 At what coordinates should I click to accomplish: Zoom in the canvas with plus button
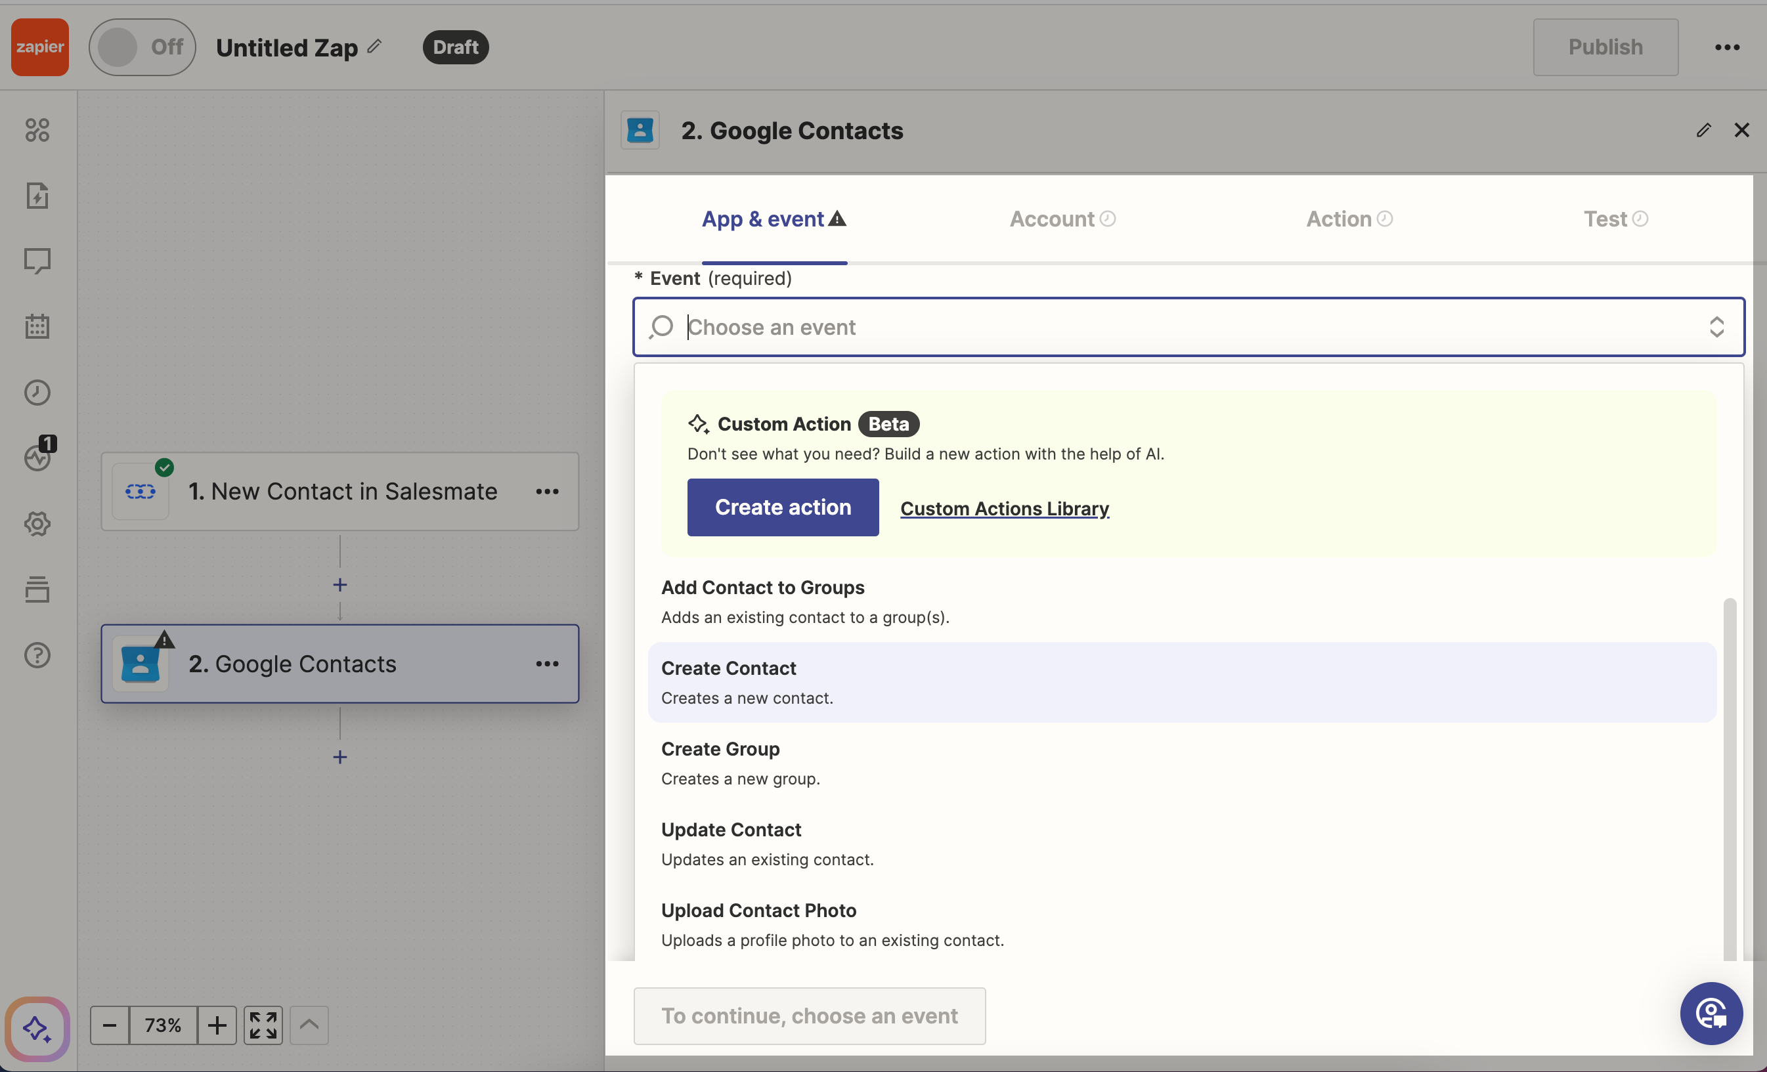217,1025
